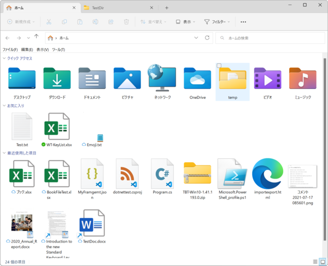Click the フィルター filter button

click(x=218, y=22)
